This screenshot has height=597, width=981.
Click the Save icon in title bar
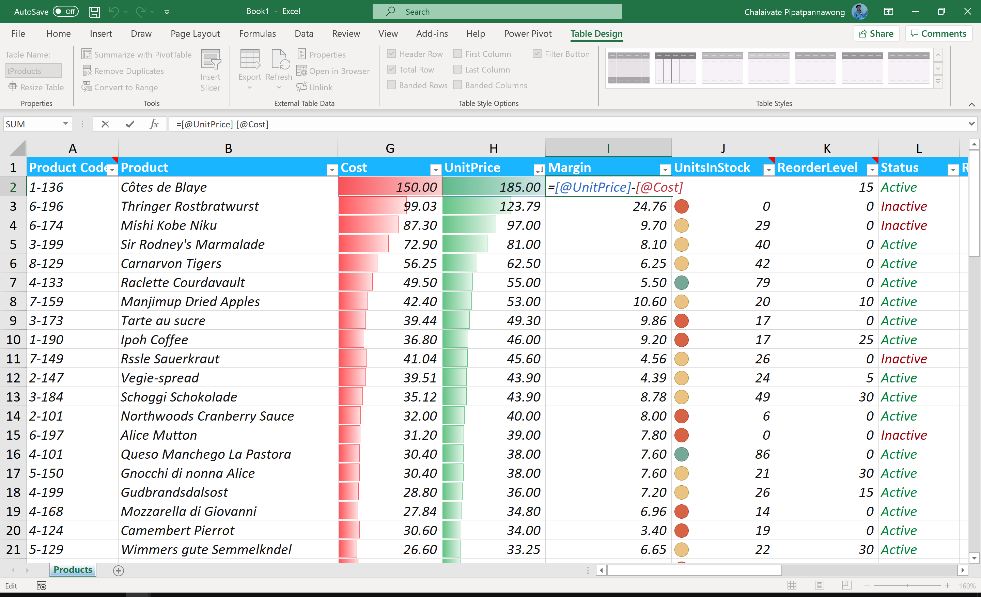click(x=94, y=12)
